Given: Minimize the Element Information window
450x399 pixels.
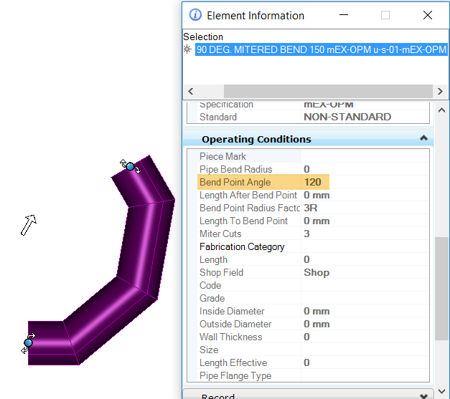Looking at the screenshot, I should coord(344,15).
